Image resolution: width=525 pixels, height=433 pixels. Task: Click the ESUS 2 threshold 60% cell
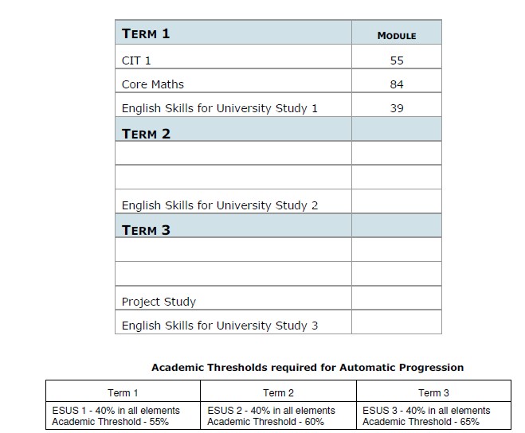[278, 415]
